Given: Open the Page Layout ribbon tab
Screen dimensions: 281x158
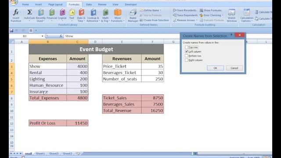Looking at the screenshot, I should (55, 4).
